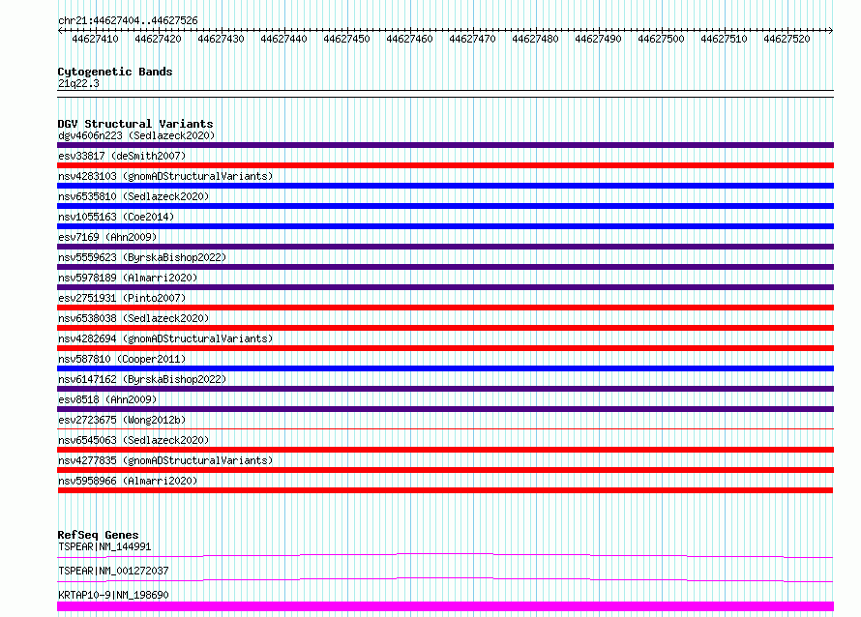Click ruler position 44627460

(409, 39)
